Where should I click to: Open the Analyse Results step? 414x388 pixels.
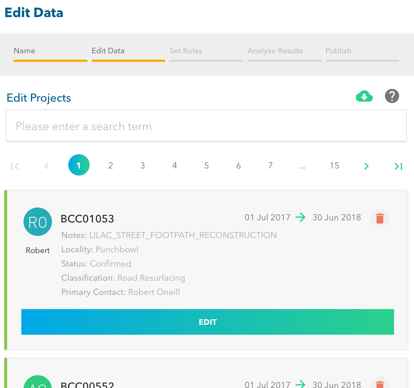275,51
